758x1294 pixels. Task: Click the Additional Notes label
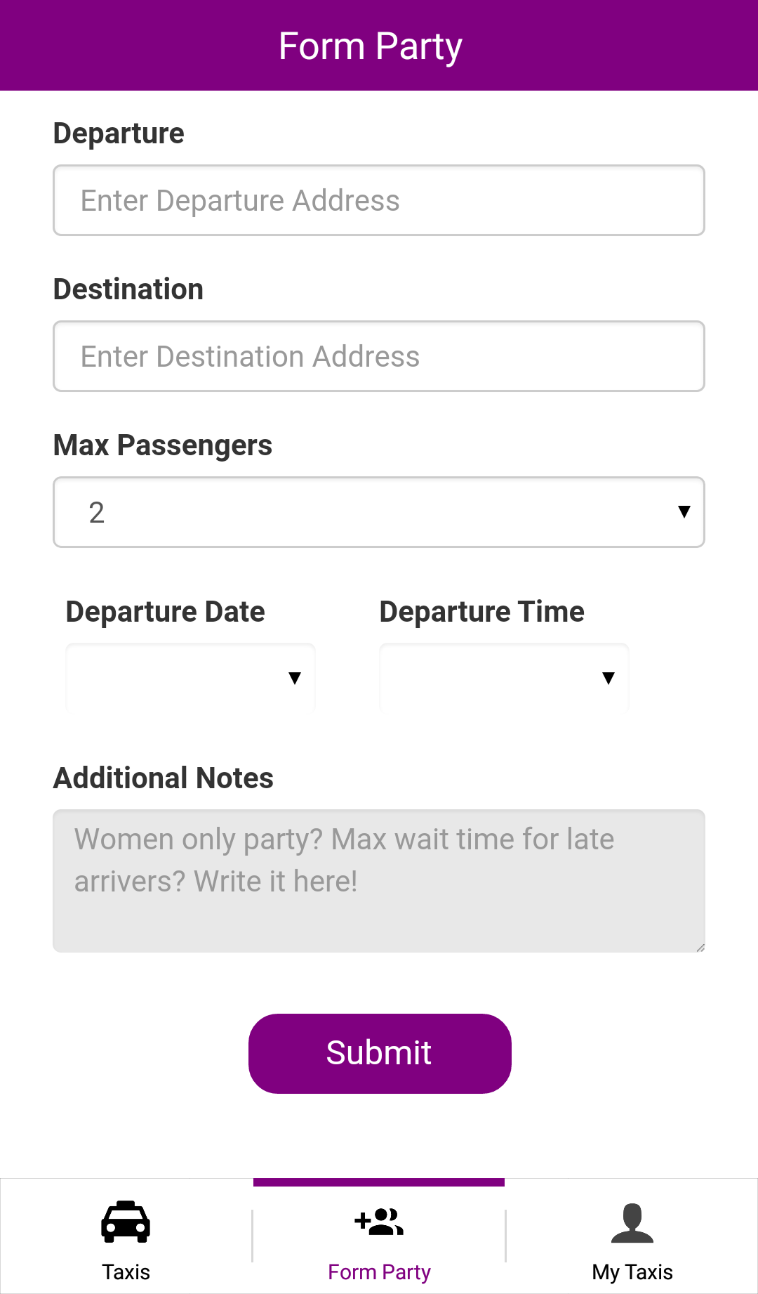click(x=164, y=778)
